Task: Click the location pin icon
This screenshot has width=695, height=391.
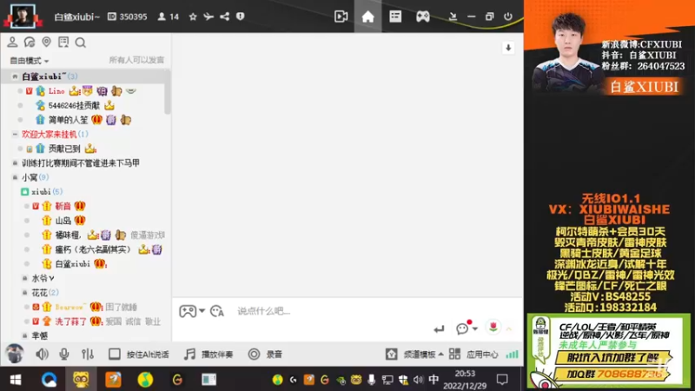Action: 46,42
